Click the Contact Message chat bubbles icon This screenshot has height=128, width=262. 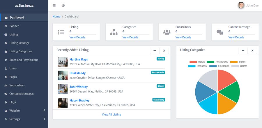(220, 32)
